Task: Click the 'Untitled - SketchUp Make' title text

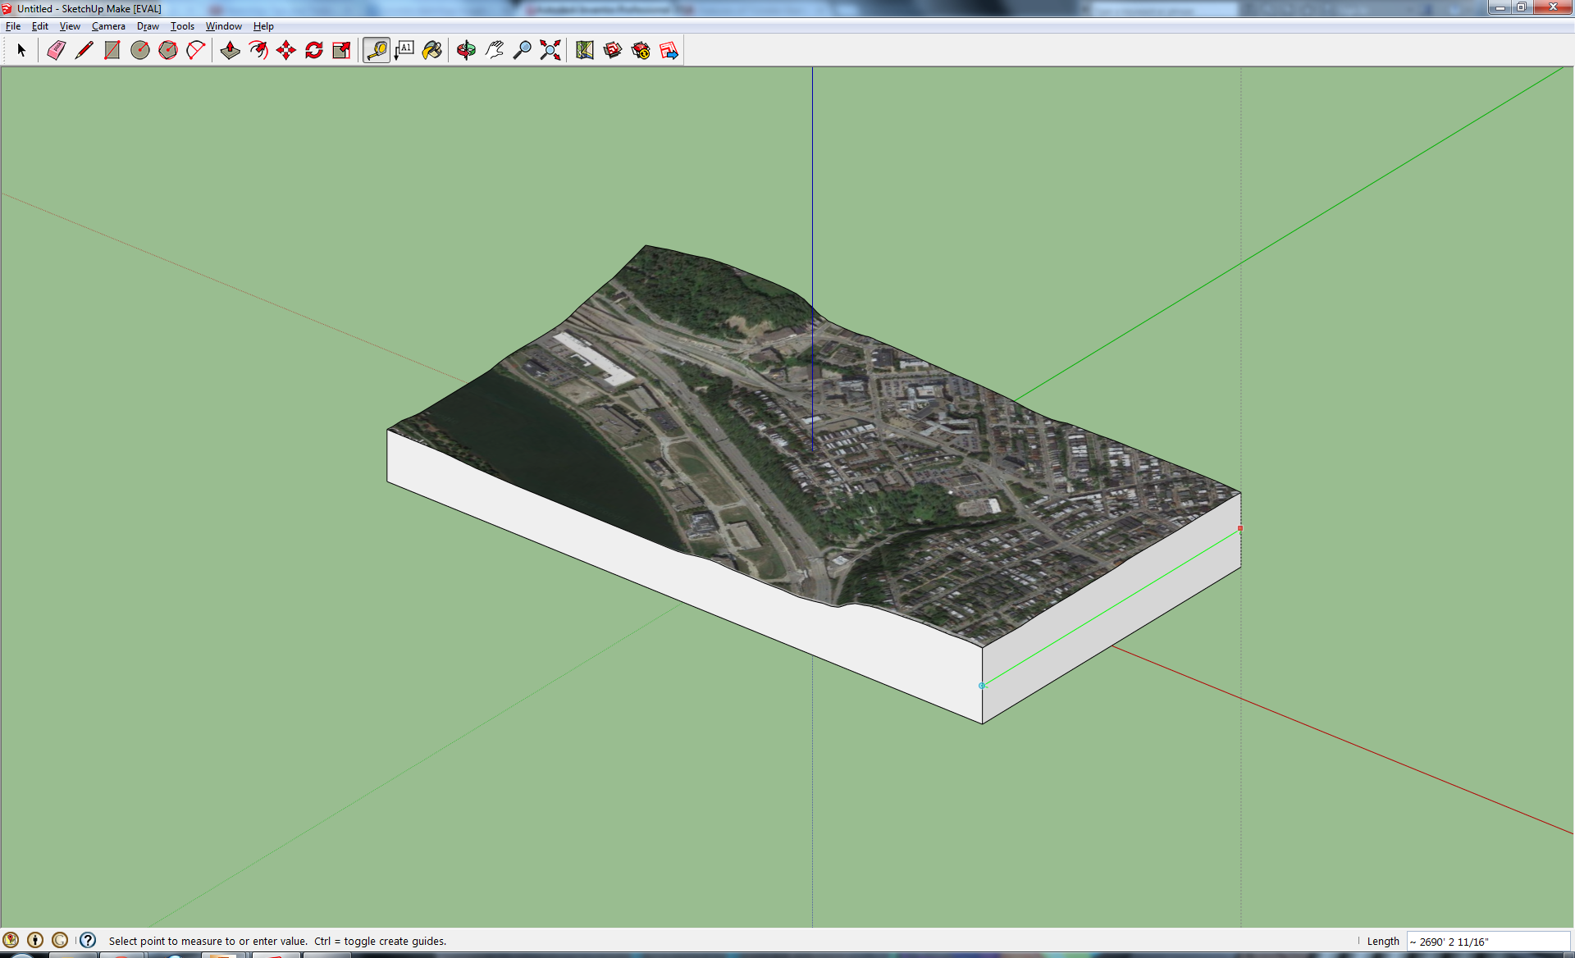Action: click(x=89, y=8)
